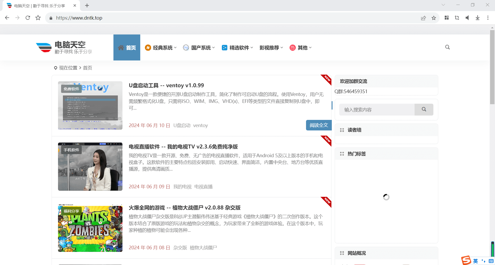The image size is (495, 265).
Task: Click the 阅读全文 button
Action: pyautogui.click(x=319, y=125)
